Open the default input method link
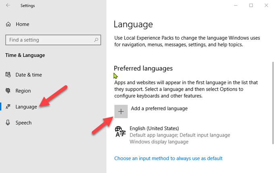Viewport: 274px width, 173px height. [x=168, y=158]
